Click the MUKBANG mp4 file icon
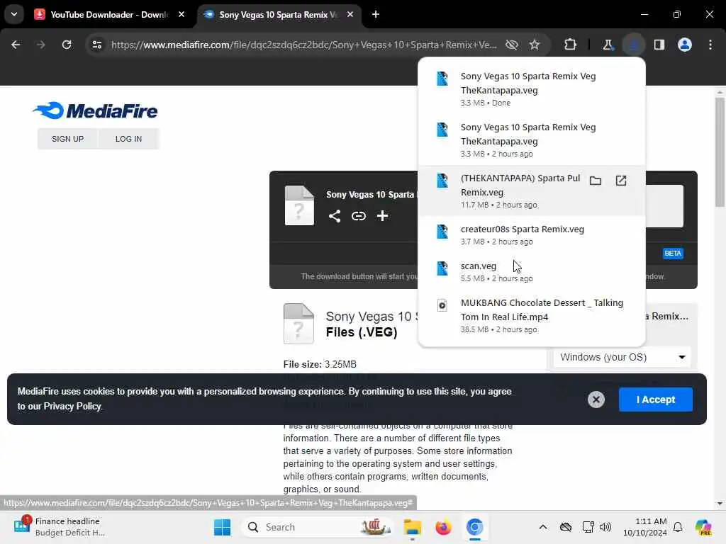726x544 pixels. pyautogui.click(x=442, y=305)
